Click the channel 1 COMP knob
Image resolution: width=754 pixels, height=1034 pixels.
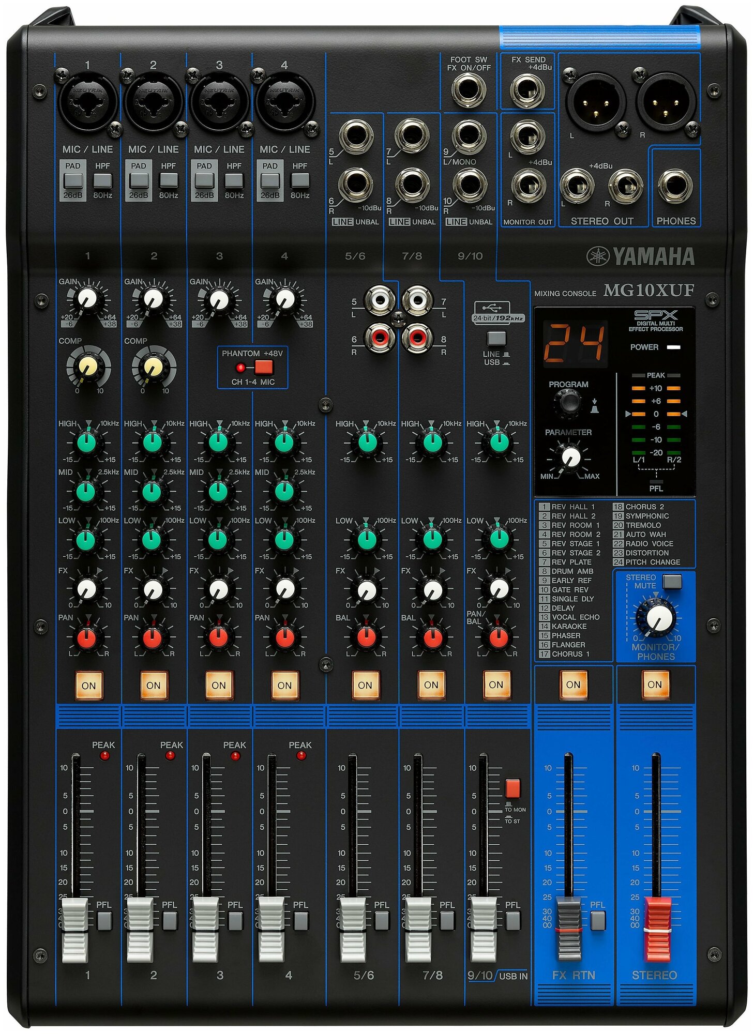click(88, 367)
